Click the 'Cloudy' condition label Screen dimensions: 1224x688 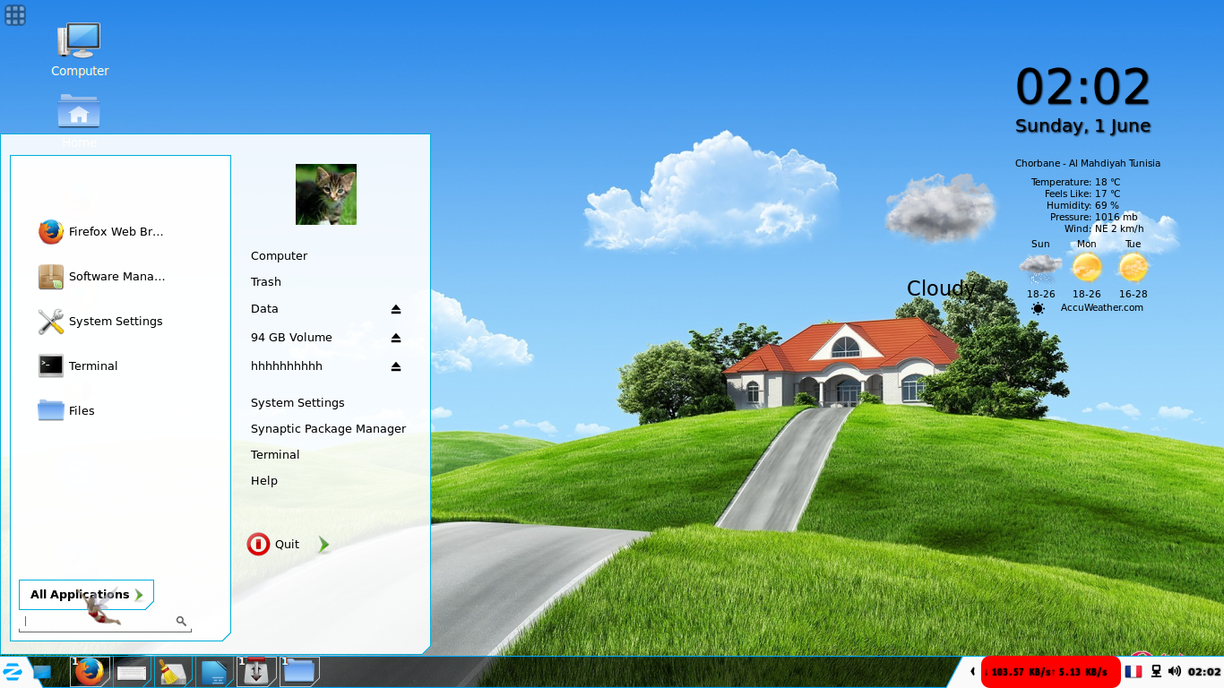tap(941, 288)
